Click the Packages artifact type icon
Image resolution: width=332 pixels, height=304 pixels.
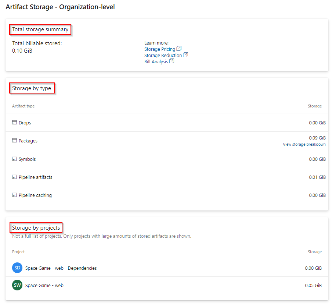(x=14, y=141)
